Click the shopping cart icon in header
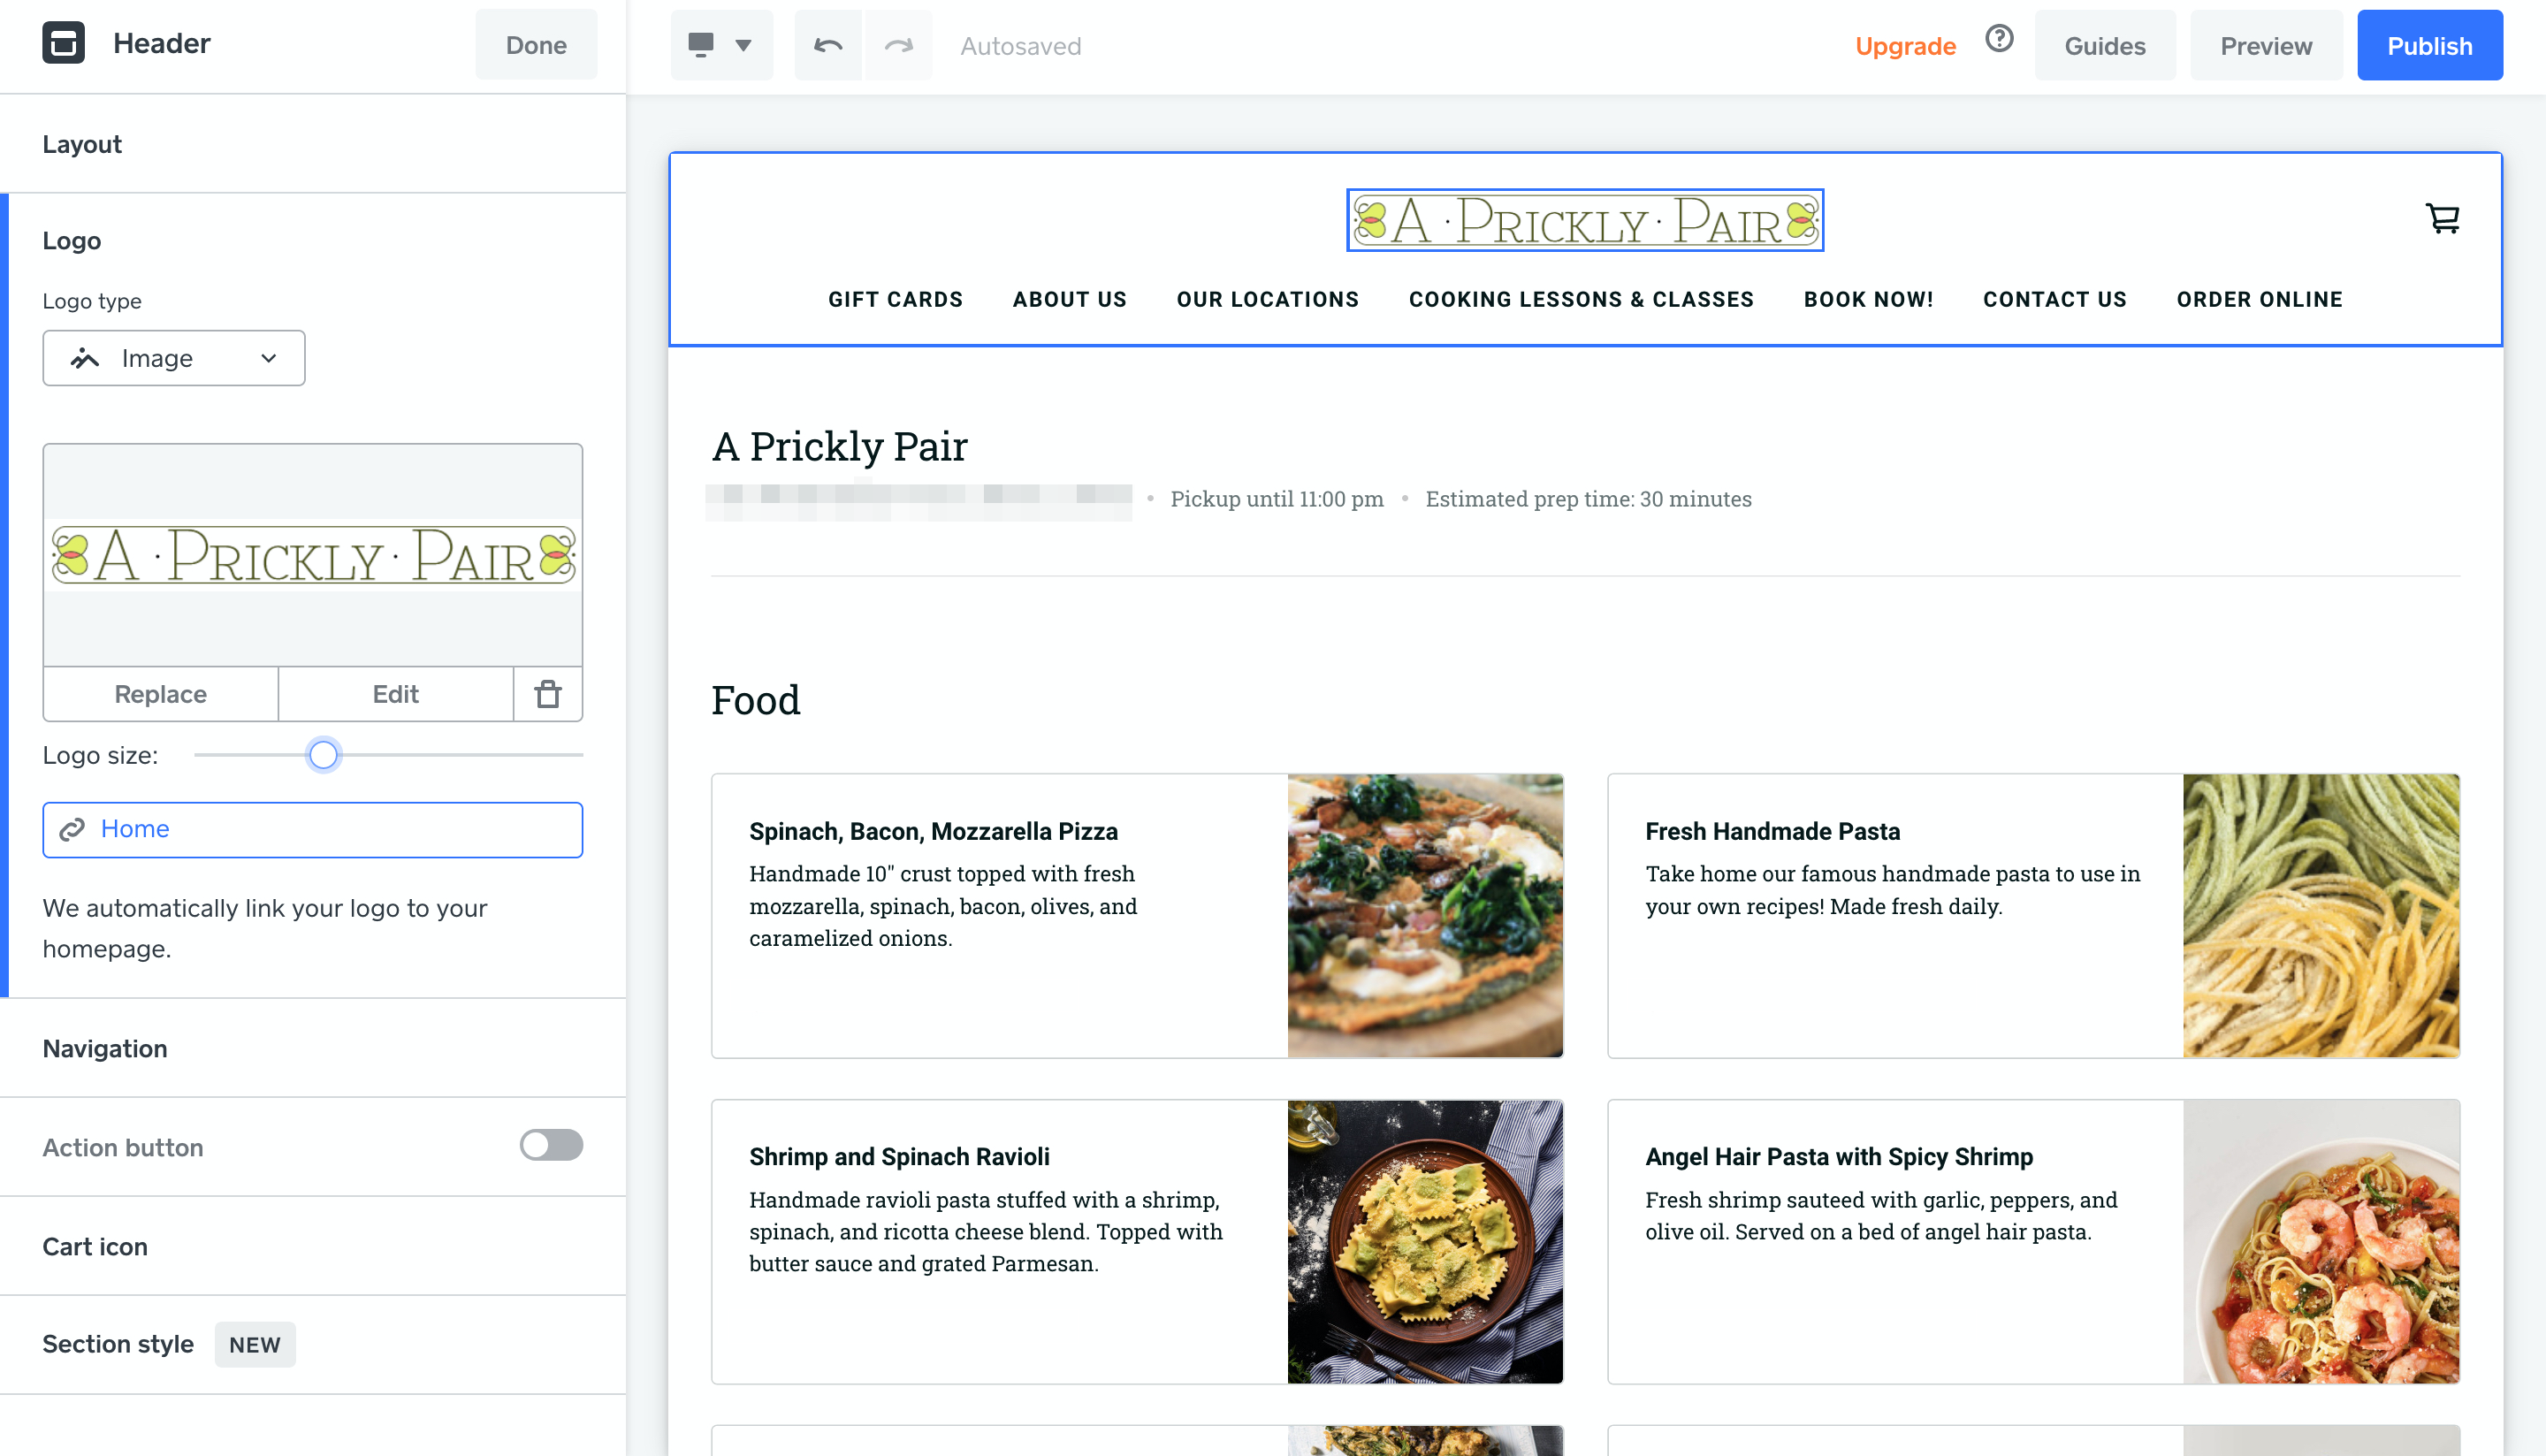Viewport: 2546px width, 1456px height. [2443, 218]
